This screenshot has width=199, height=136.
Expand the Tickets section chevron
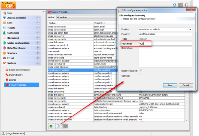(38, 28)
